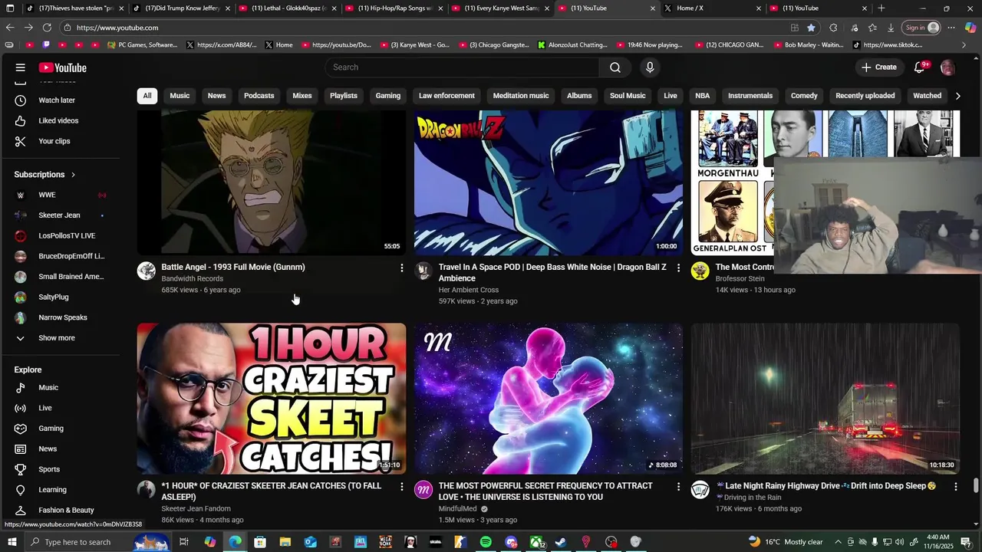982x552 pixels.
Task: Show more filter chips with right arrow
Action: pyautogui.click(x=957, y=96)
